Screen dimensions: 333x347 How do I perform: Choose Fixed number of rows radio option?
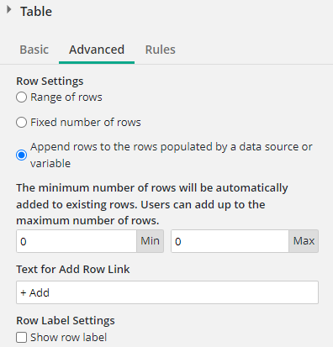coord(21,123)
